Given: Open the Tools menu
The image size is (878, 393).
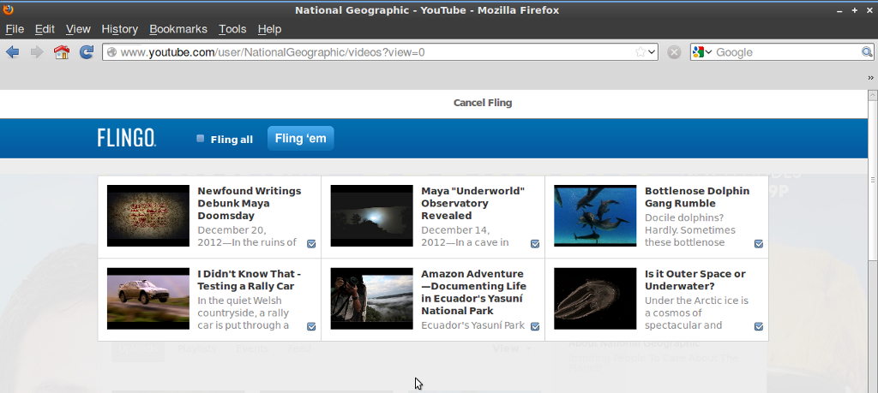Looking at the screenshot, I should (x=232, y=29).
